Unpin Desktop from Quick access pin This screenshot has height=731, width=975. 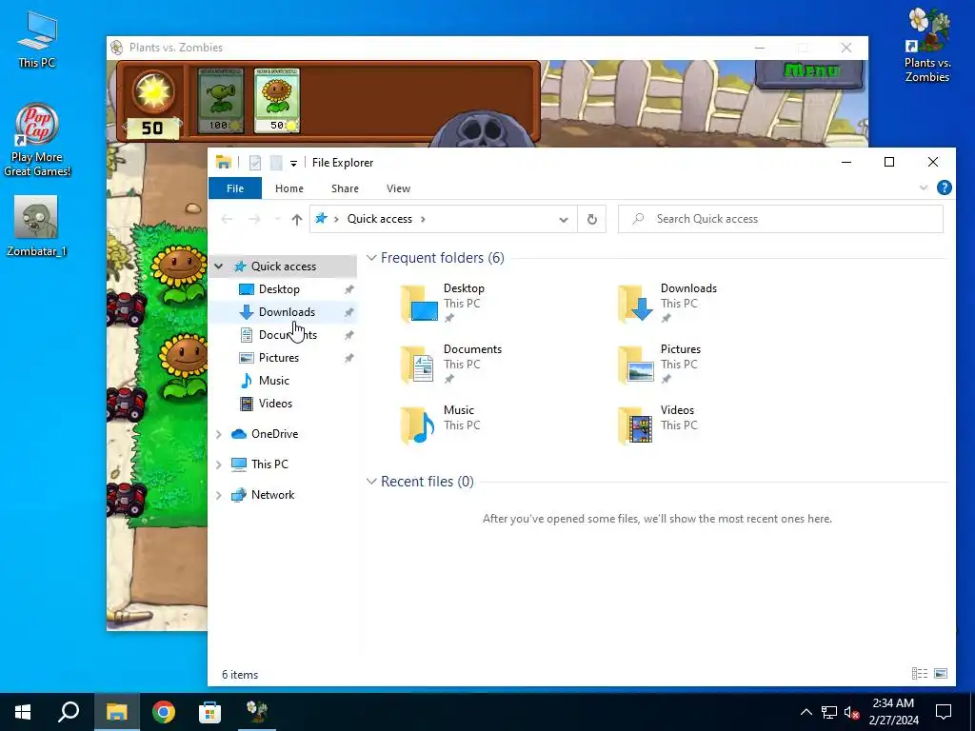[348, 289]
